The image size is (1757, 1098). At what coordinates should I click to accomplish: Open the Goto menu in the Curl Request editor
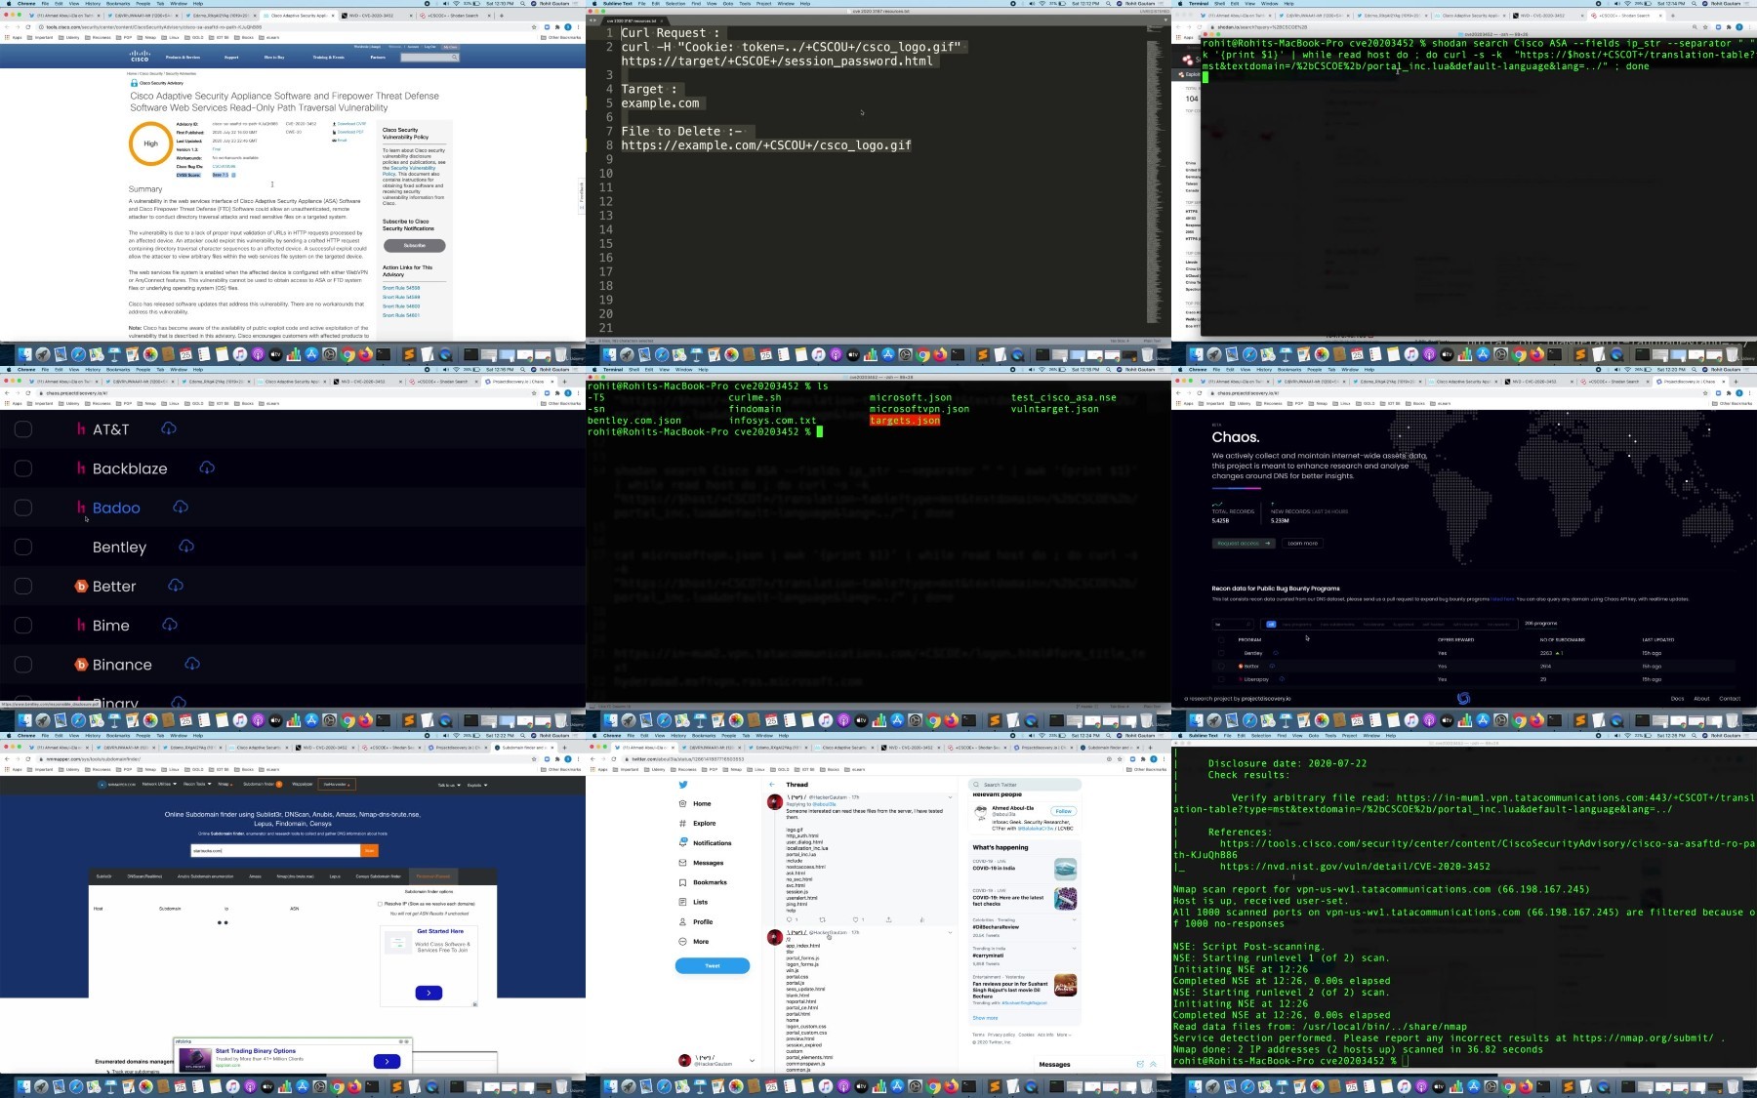tap(728, 3)
